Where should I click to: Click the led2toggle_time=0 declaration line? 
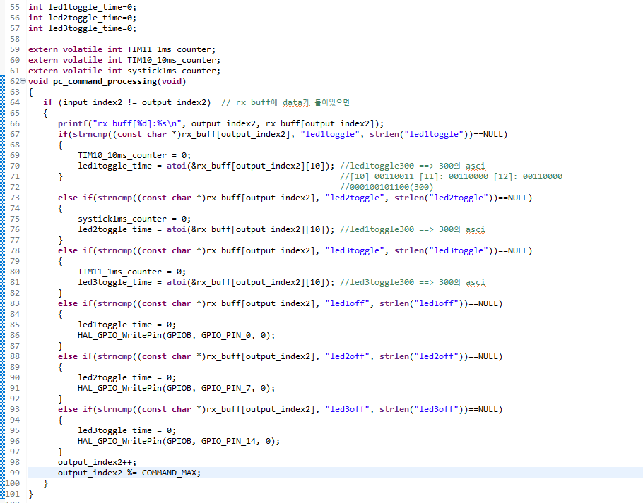coord(82,18)
